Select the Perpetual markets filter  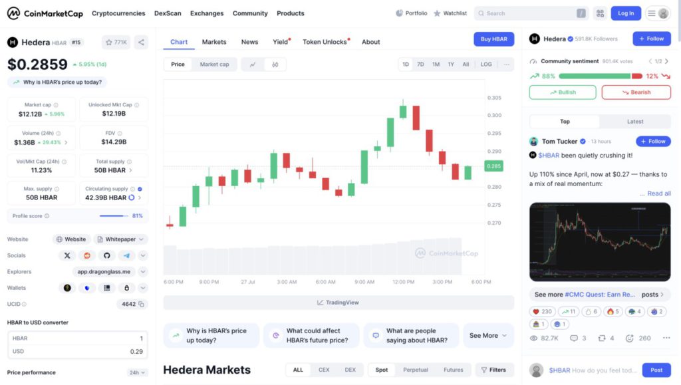tap(416, 370)
